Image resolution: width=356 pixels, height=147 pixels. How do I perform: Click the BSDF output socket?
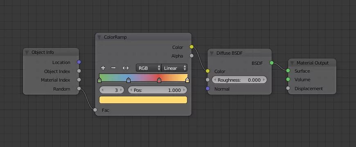pos(272,63)
